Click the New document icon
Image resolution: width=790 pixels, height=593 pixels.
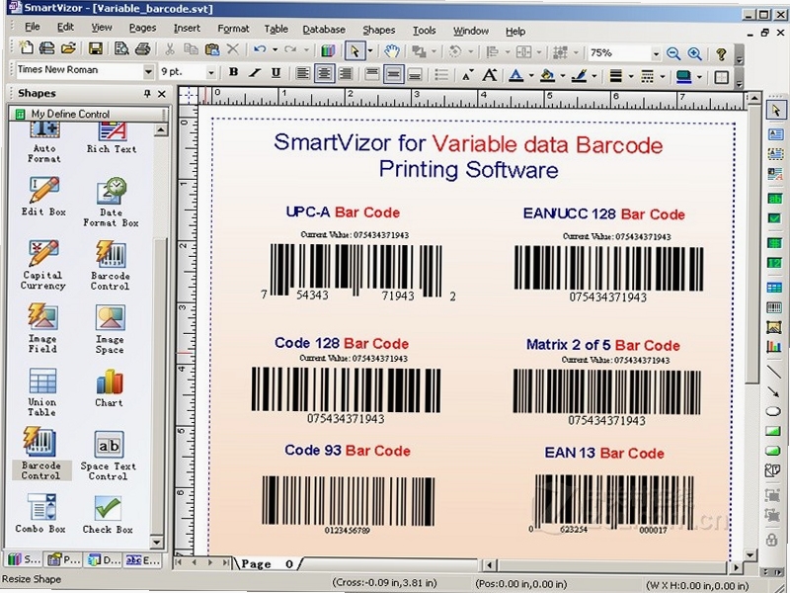coord(26,48)
